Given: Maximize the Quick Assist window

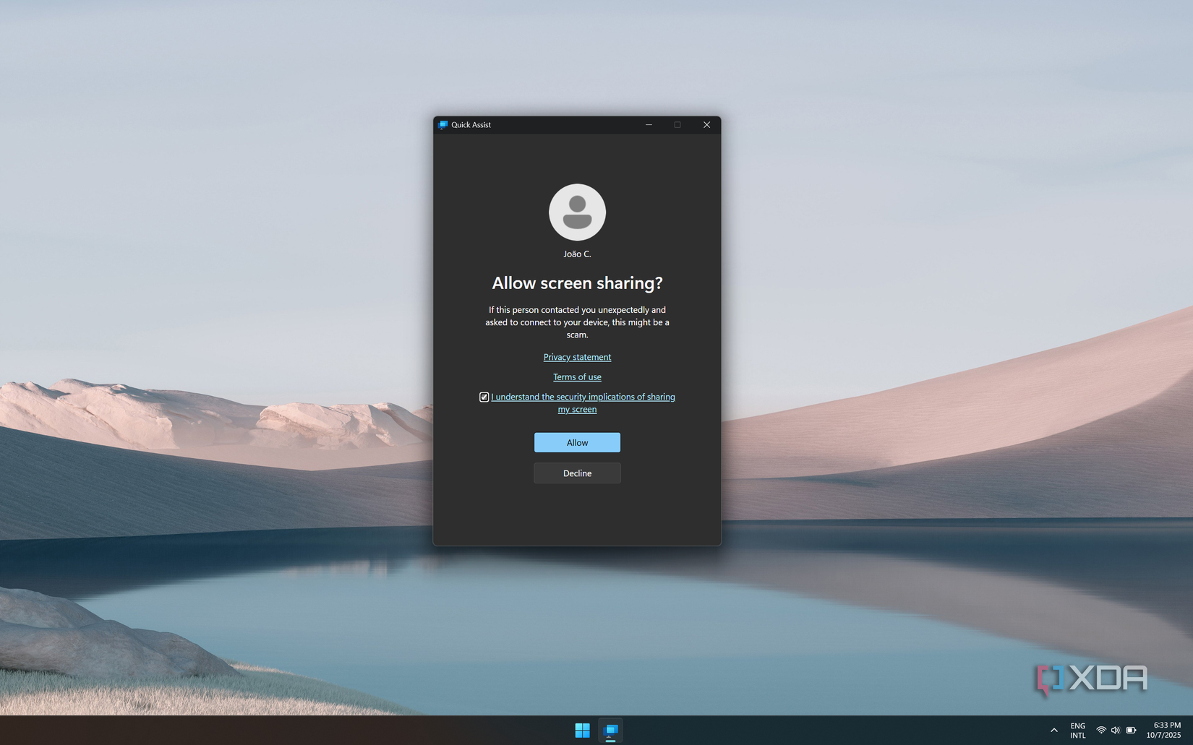Looking at the screenshot, I should pyautogui.click(x=677, y=124).
